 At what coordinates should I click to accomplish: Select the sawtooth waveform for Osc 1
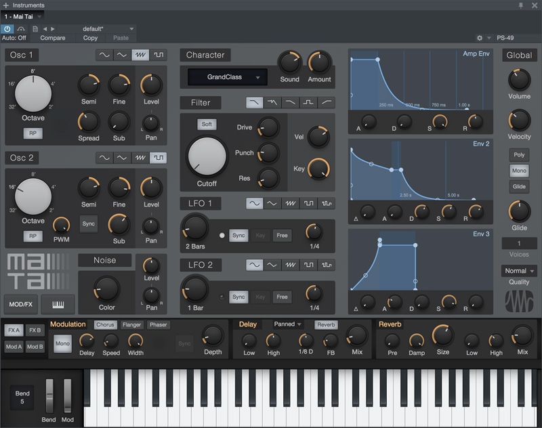tap(140, 55)
